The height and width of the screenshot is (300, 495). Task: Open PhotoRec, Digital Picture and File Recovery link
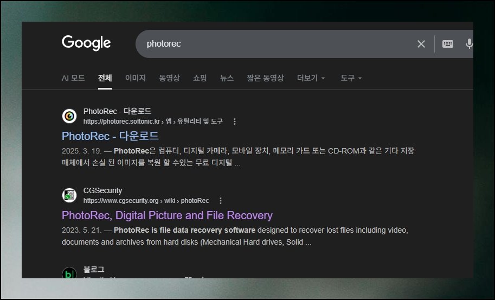pos(167,215)
